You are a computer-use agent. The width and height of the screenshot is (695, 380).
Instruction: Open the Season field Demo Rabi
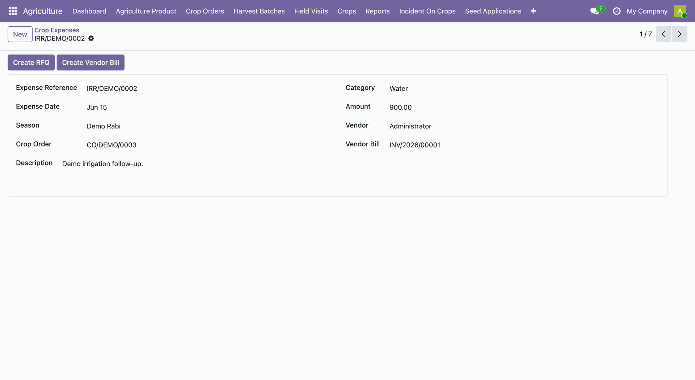[104, 126]
